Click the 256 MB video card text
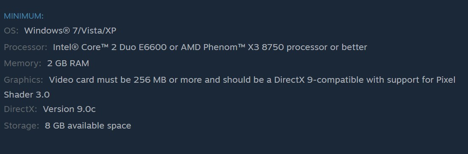 pyautogui.click(x=150, y=80)
